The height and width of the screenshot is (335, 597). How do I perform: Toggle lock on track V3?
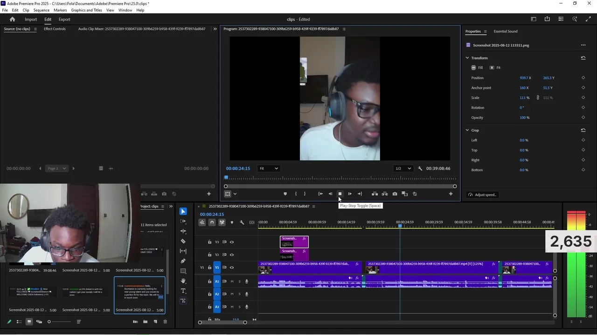coord(210,242)
